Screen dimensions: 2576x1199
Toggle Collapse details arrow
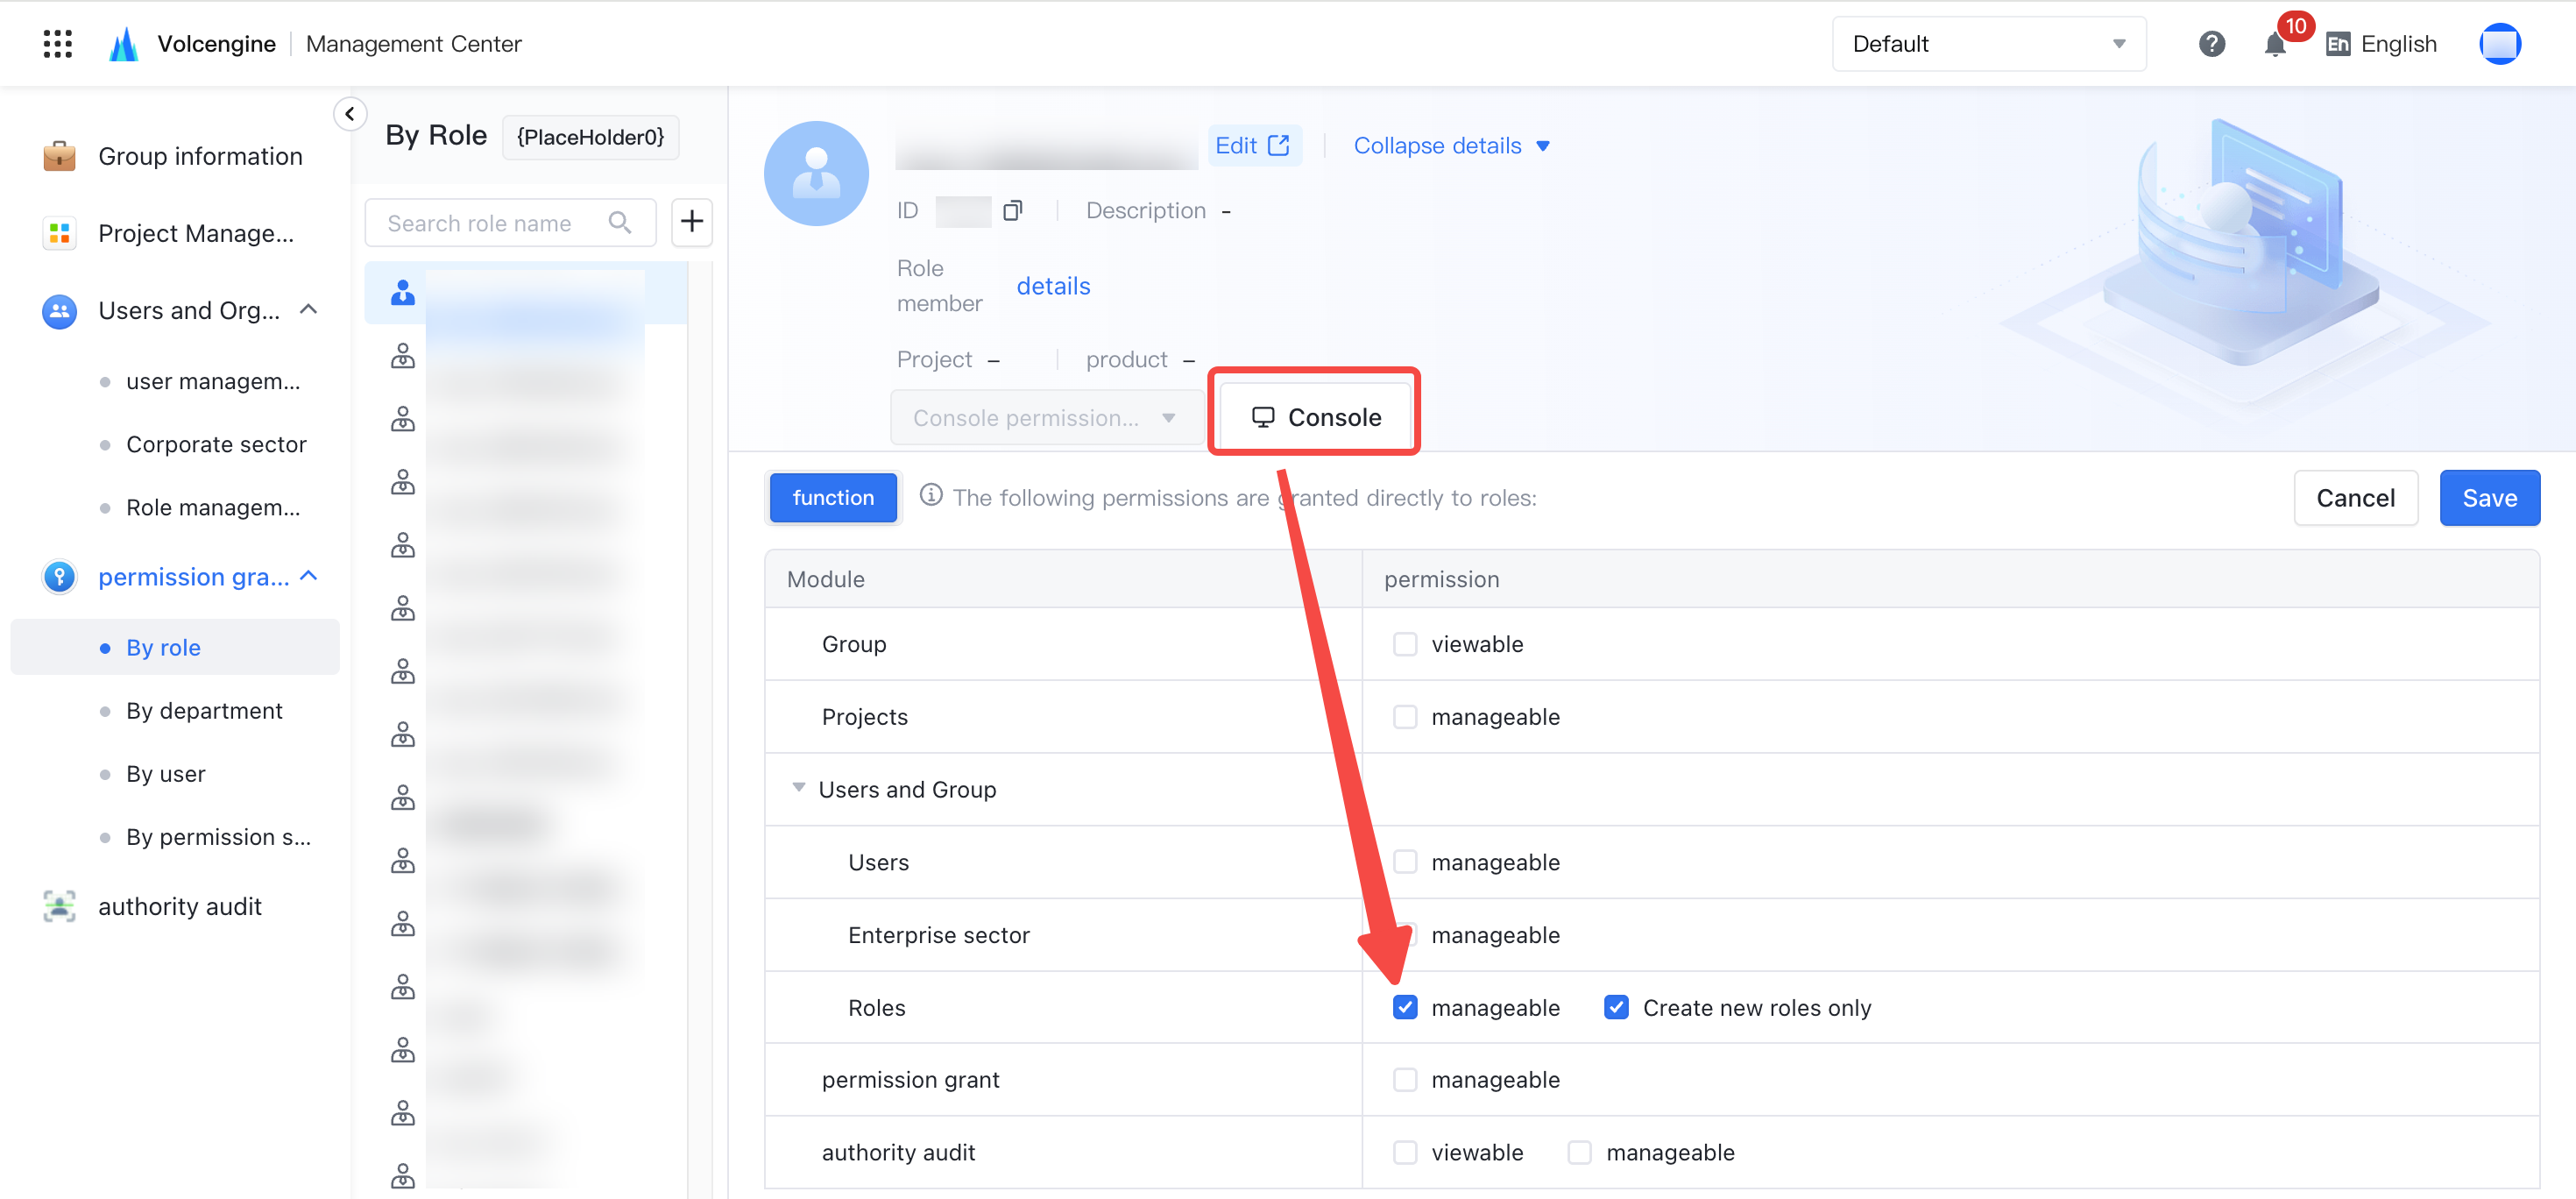pos(1543,146)
